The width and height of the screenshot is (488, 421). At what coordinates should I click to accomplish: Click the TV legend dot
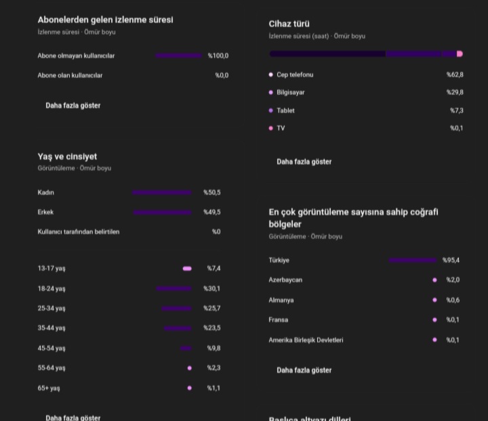pos(270,128)
